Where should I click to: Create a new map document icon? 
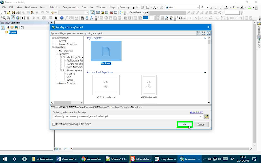(x=4, y=13)
